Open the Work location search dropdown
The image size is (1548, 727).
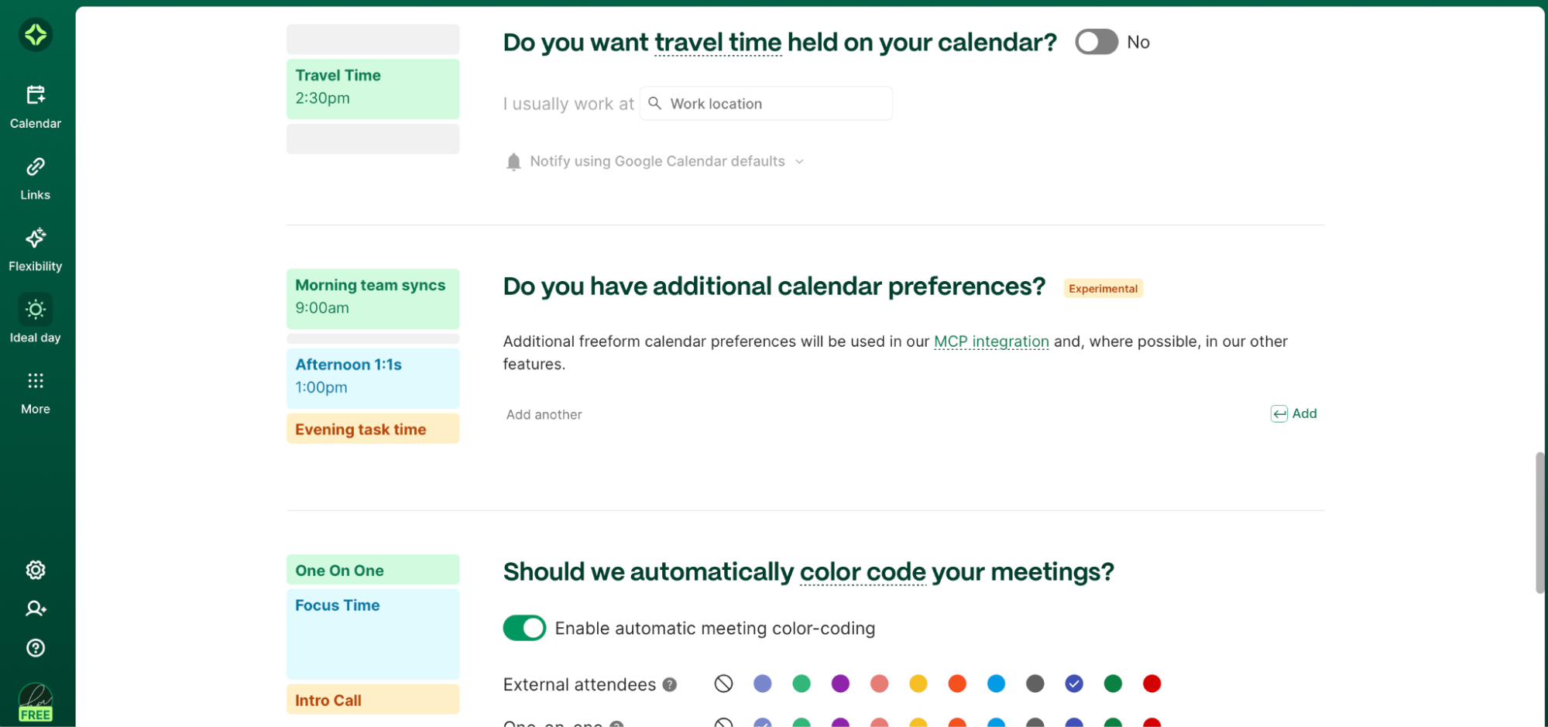(x=765, y=103)
